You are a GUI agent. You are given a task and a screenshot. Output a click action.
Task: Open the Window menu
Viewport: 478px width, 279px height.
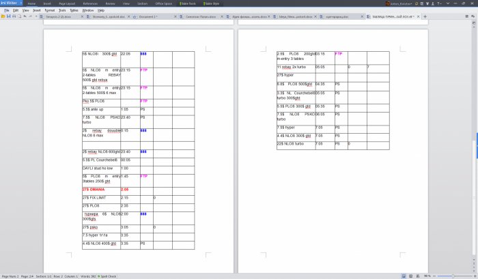88,10
